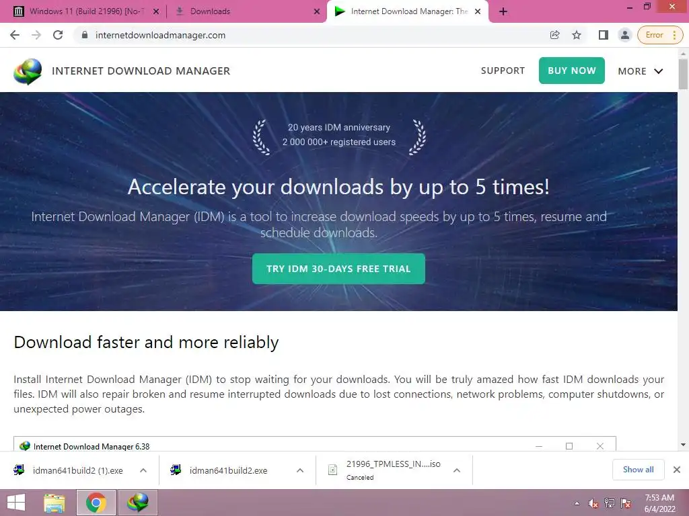Click scrollbar down arrow on page
Screen dimensions: 689x516
pyautogui.click(x=683, y=445)
